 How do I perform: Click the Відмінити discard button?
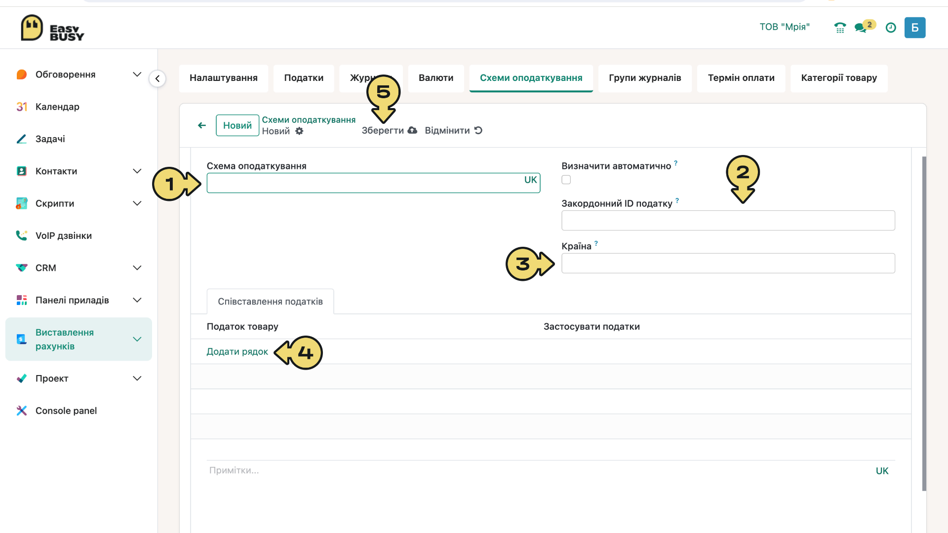453,130
